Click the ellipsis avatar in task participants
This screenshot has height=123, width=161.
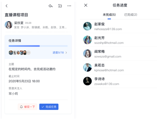(29, 53)
